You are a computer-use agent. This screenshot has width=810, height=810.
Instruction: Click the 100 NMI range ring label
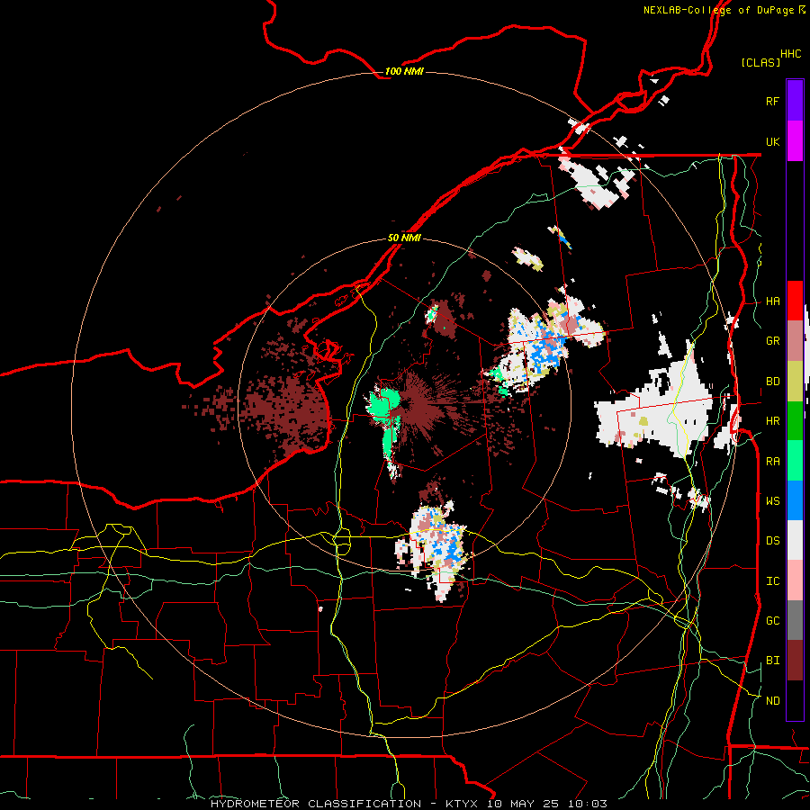(x=404, y=71)
